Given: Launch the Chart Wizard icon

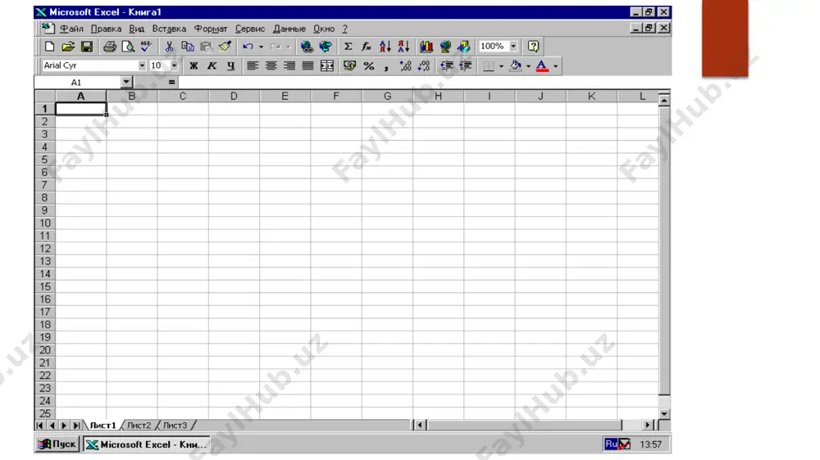Looking at the screenshot, I should pyautogui.click(x=426, y=47).
